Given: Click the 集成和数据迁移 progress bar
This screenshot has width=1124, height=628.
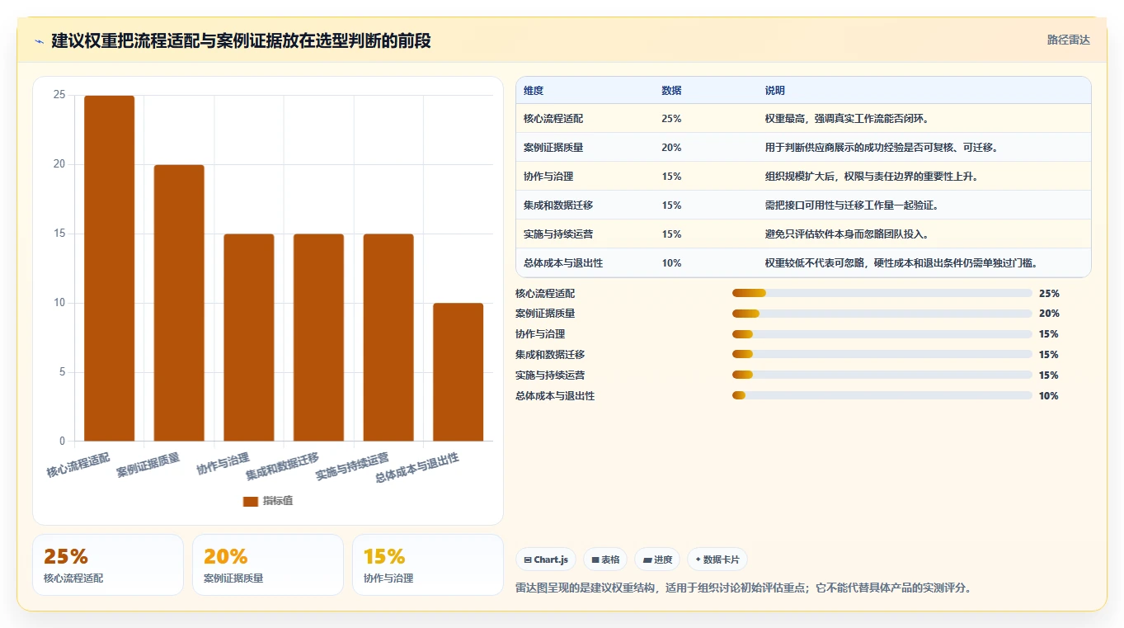Looking at the screenshot, I should click(882, 355).
